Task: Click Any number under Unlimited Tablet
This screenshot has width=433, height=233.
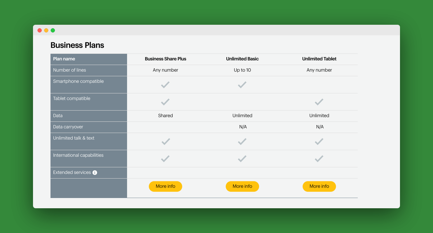Action: pos(319,70)
